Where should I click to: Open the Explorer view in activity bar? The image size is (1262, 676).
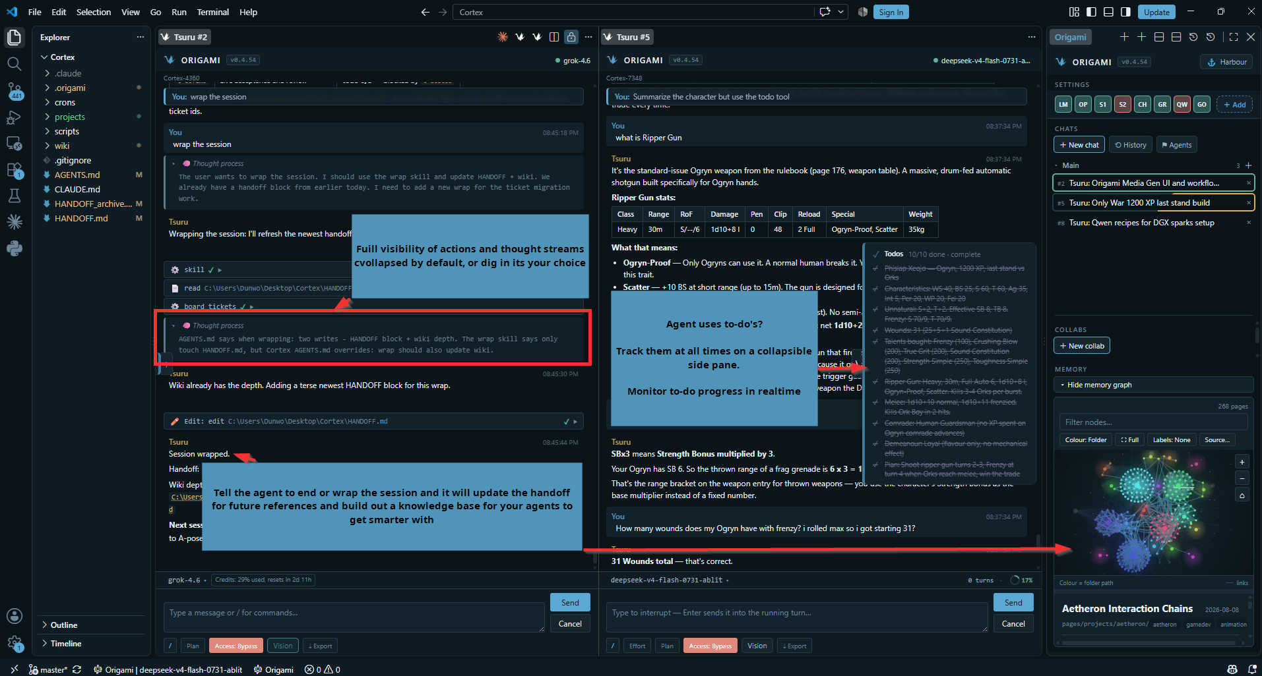15,38
